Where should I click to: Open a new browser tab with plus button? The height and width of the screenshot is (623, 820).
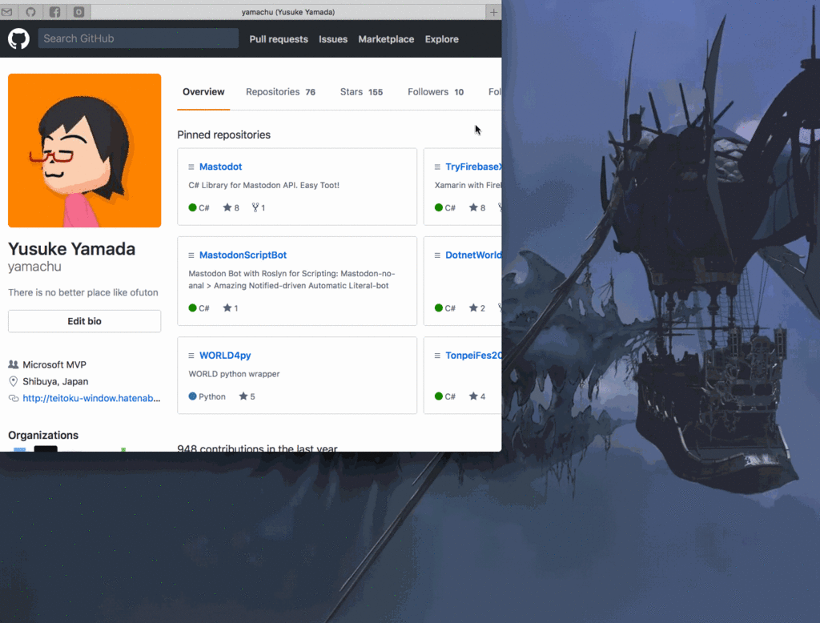tap(493, 12)
